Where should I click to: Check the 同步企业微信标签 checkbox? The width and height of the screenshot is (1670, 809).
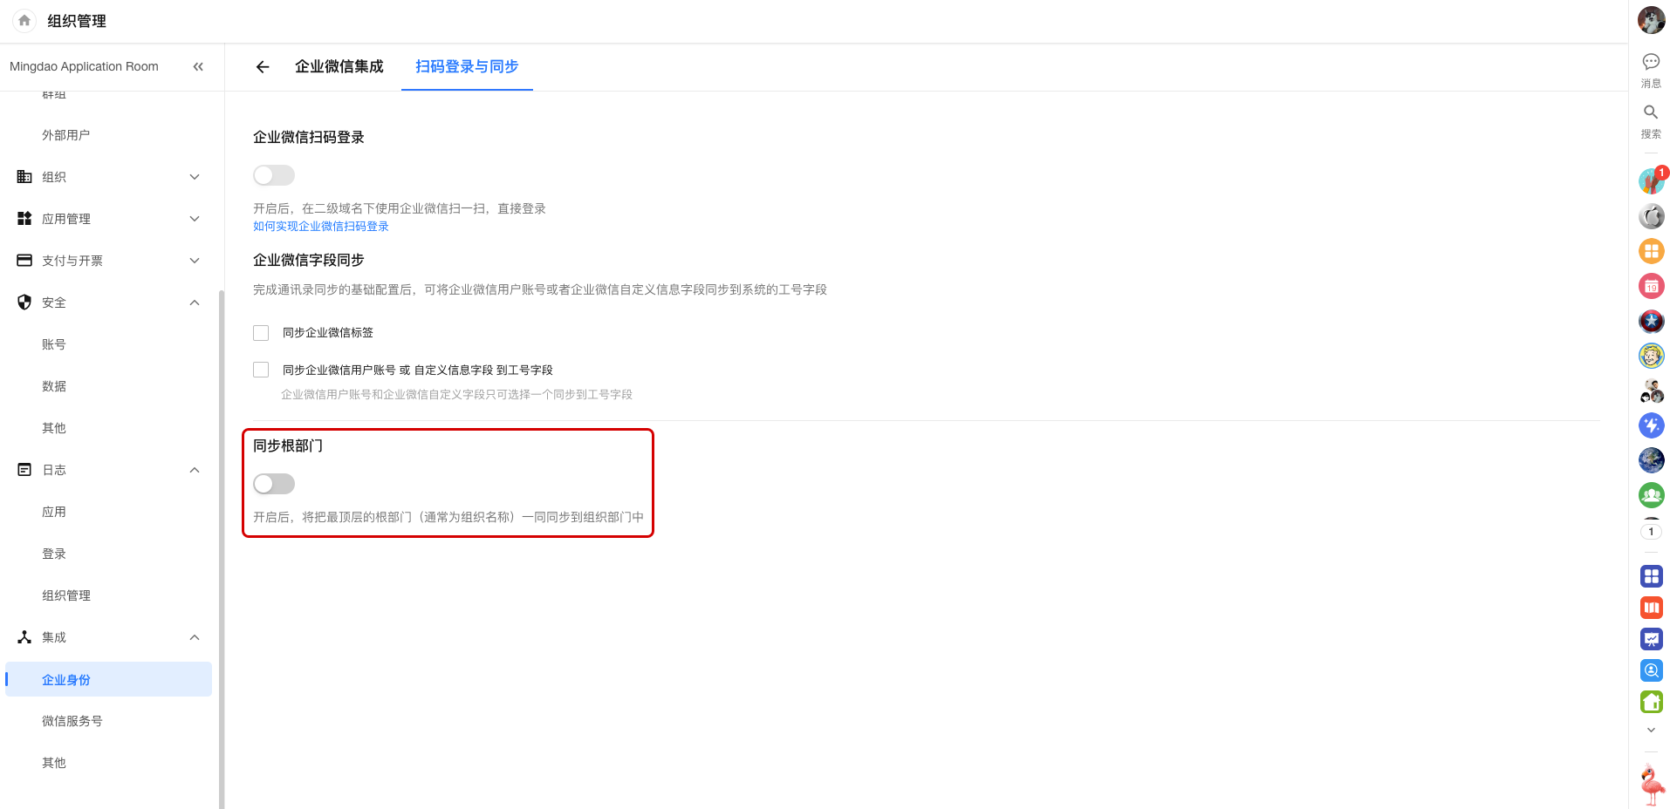[261, 333]
